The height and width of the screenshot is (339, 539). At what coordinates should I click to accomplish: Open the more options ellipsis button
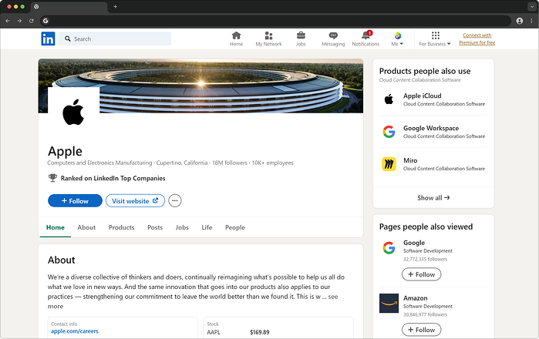[175, 201]
